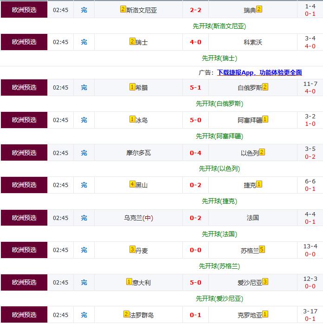The image size is (323, 324).
Task: Open the 0-1 score of 法罗群岛 vs 克罗地亚
Action: pyautogui.click(x=195, y=315)
